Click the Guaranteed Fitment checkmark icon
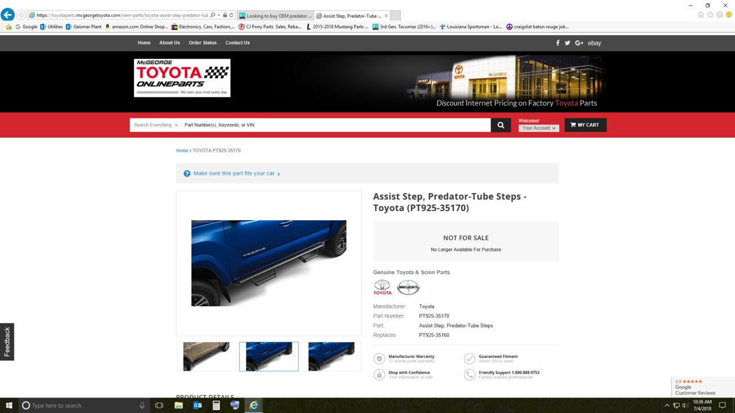Image resolution: width=735 pixels, height=413 pixels. point(470,359)
